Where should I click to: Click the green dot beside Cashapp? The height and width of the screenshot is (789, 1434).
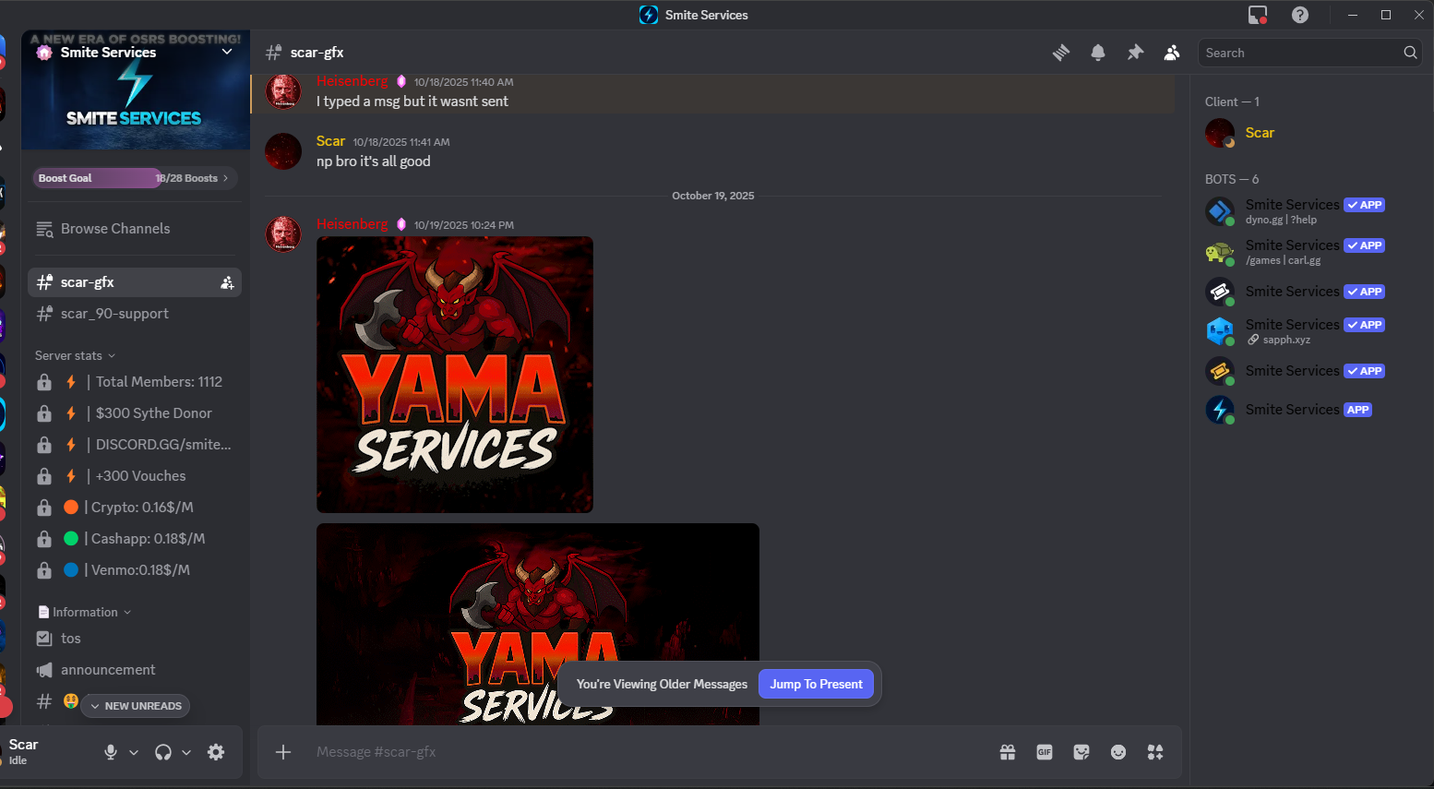(x=71, y=539)
